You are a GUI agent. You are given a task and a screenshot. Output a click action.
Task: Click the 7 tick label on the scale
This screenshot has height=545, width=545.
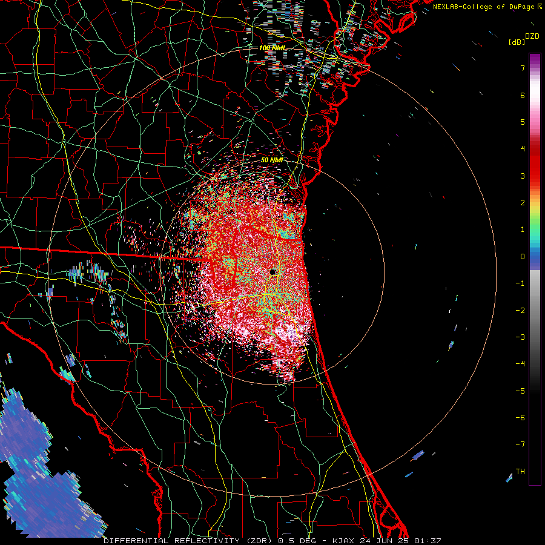523,68
